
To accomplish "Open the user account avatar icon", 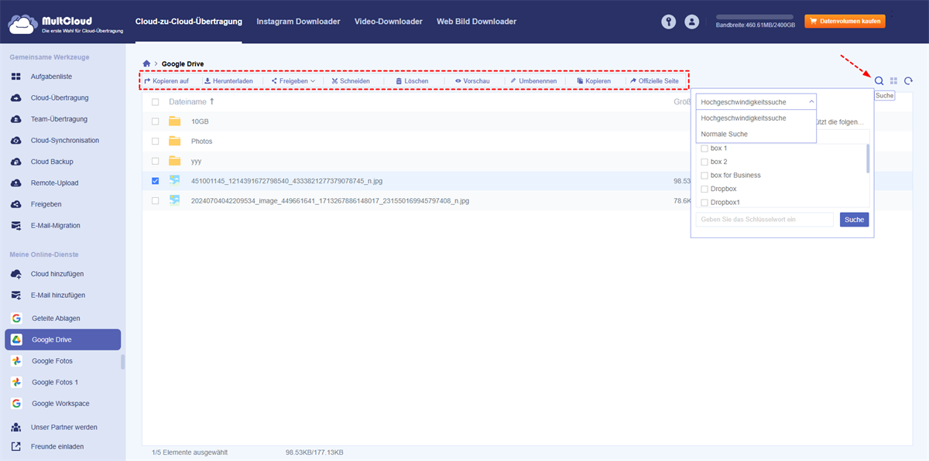I will click(x=692, y=22).
